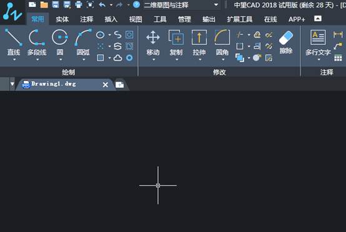Click the Save As icon in quick toolbar
The width and height of the screenshot is (346, 232).
click(67, 4)
